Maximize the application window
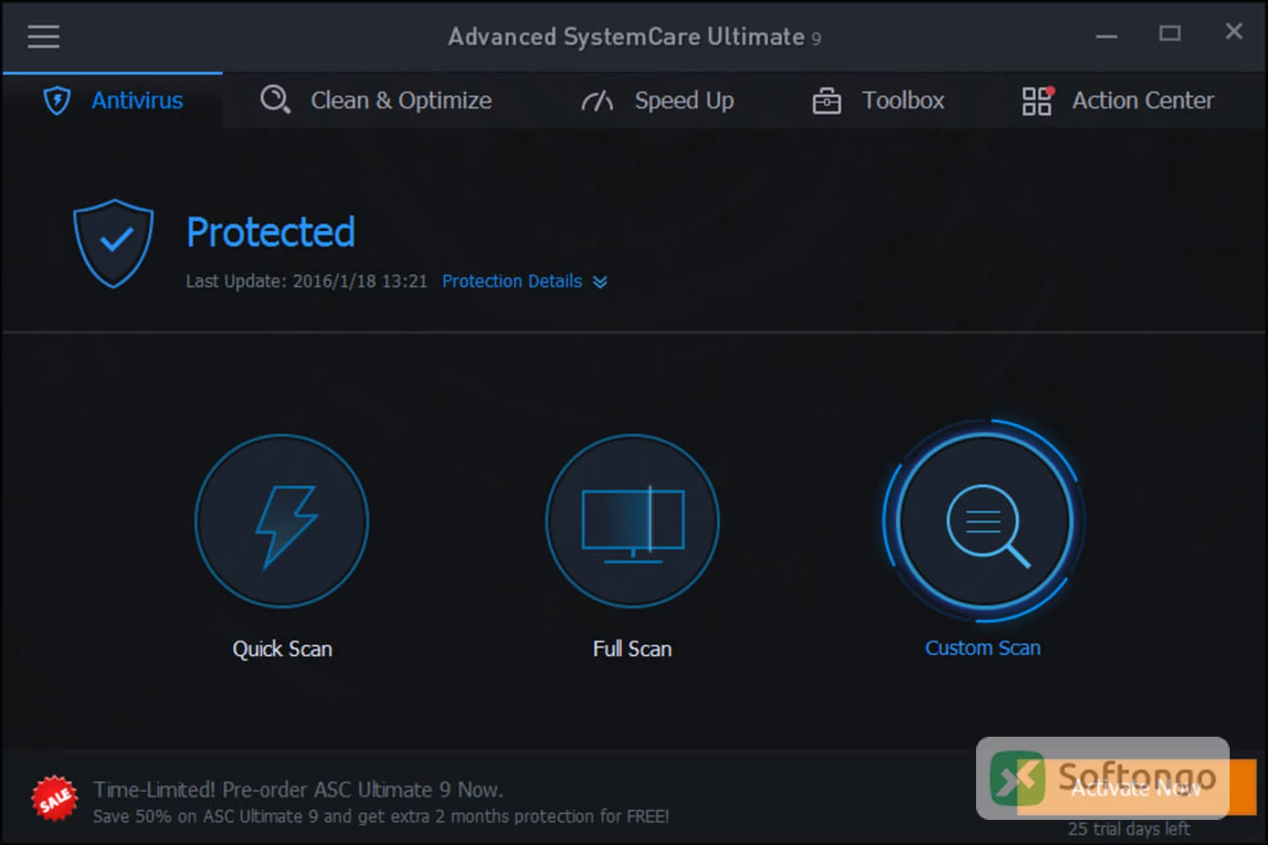This screenshot has height=845, width=1268. (1170, 33)
